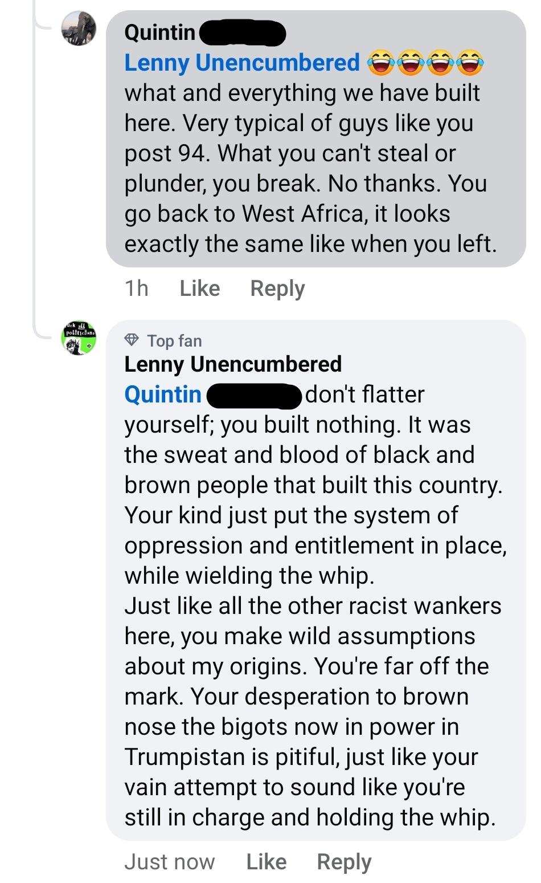
Task: Open Lenny's green profile avatar
Action: coord(78,338)
